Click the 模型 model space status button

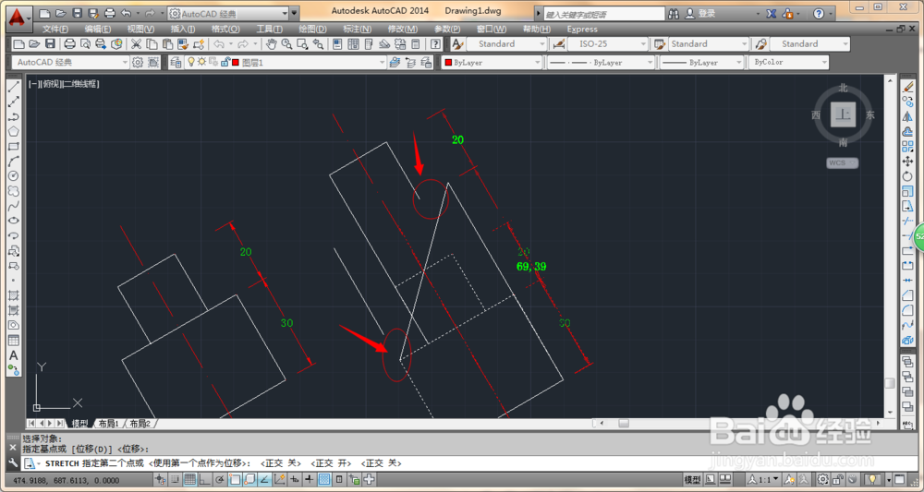(x=692, y=479)
